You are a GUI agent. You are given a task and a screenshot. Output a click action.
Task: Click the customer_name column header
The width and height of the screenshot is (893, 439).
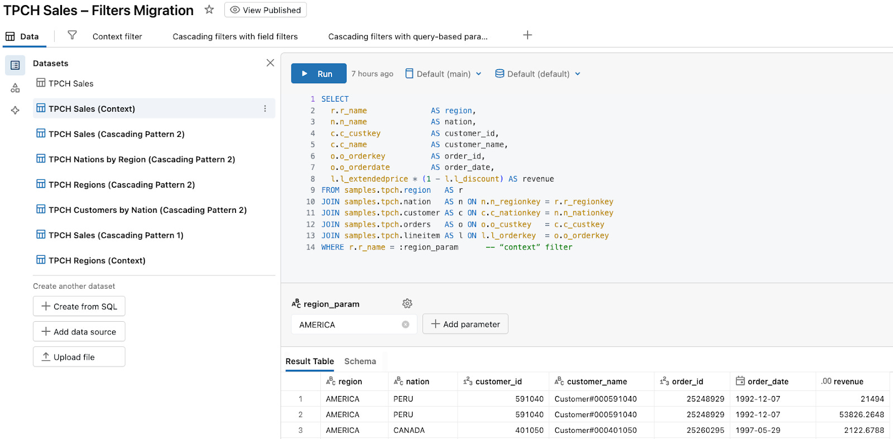pyautogui.click(x=602, y=381)
